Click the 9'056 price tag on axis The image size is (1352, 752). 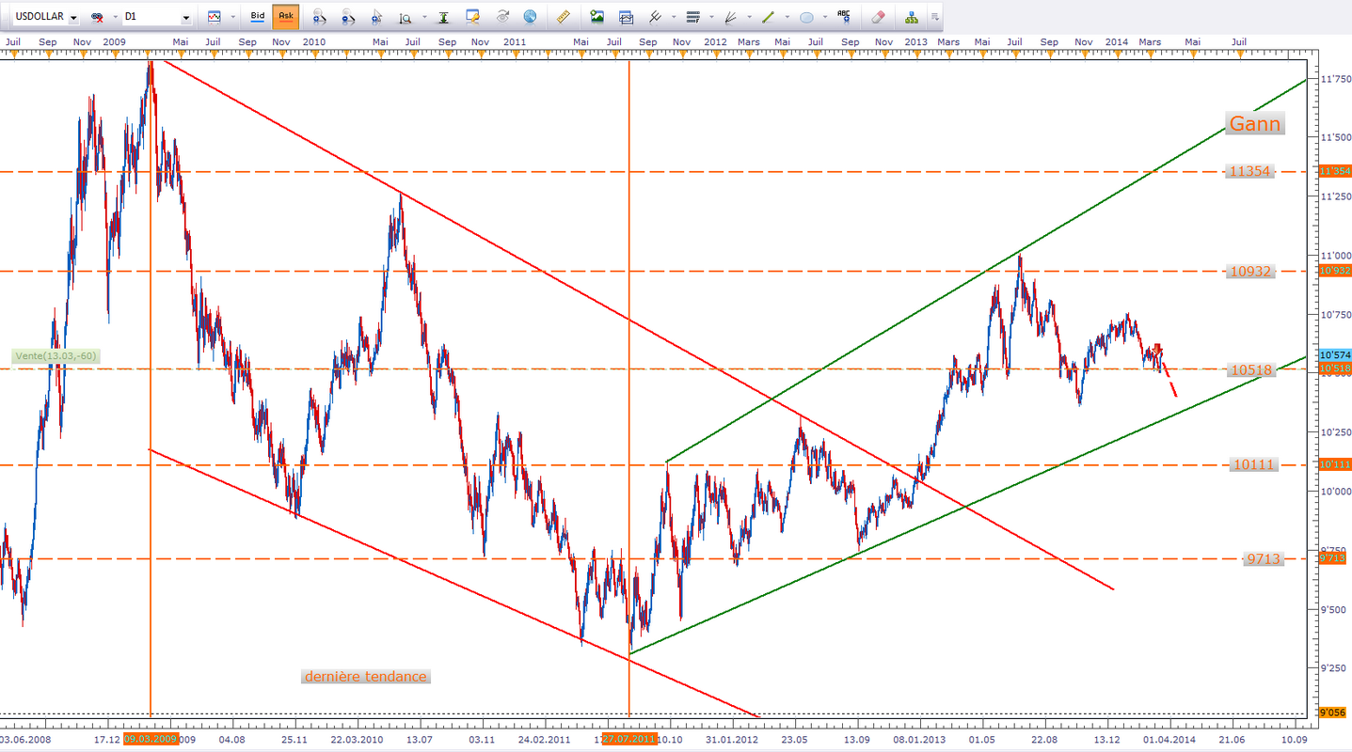pyautogui.click(x=1334, y=713)
